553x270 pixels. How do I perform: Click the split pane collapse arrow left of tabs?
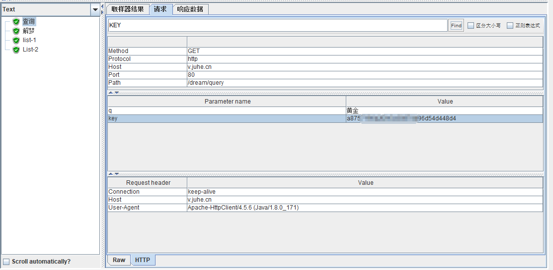pos(102,6)
